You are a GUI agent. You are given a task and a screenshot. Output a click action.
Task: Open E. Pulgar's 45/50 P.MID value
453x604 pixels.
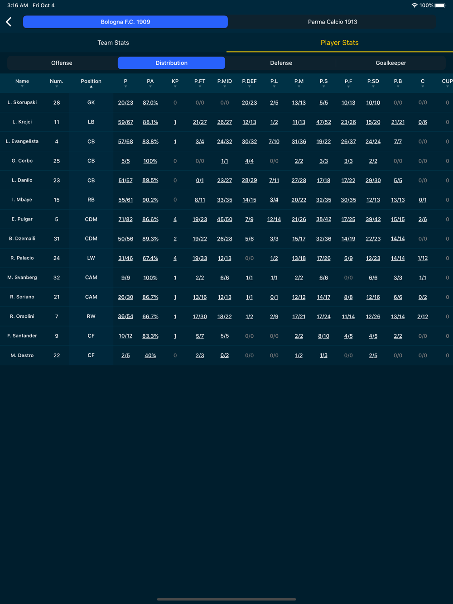click(x=225, y=219)
